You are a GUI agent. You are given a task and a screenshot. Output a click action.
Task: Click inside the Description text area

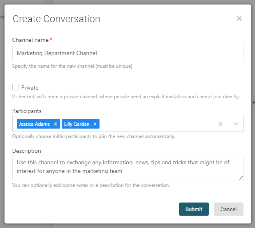tap(128, 167)
